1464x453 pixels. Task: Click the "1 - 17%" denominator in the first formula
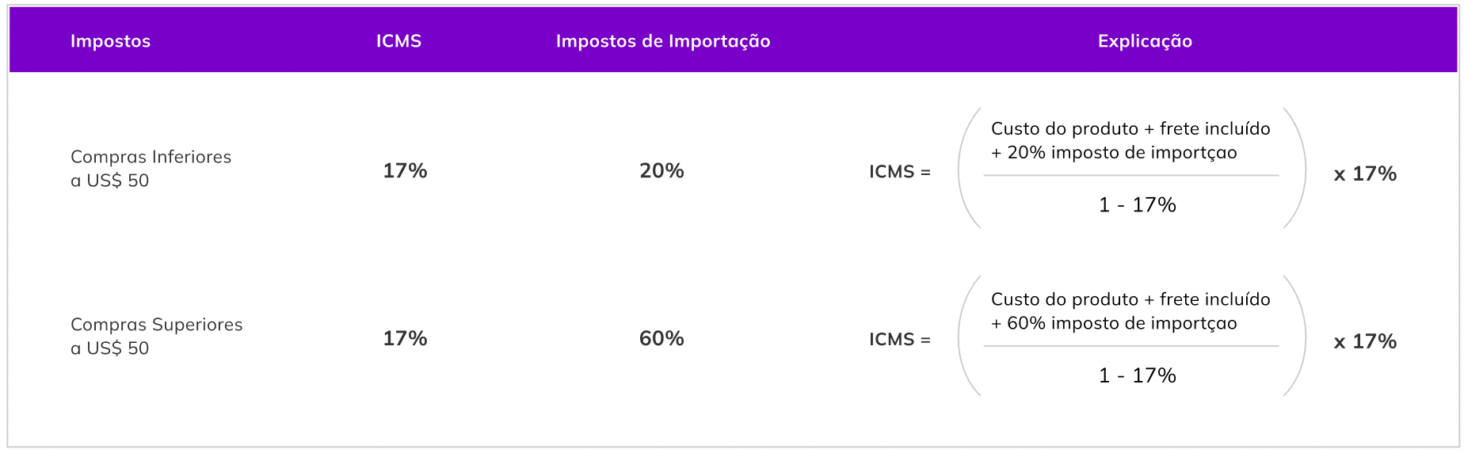[1137, 205]
